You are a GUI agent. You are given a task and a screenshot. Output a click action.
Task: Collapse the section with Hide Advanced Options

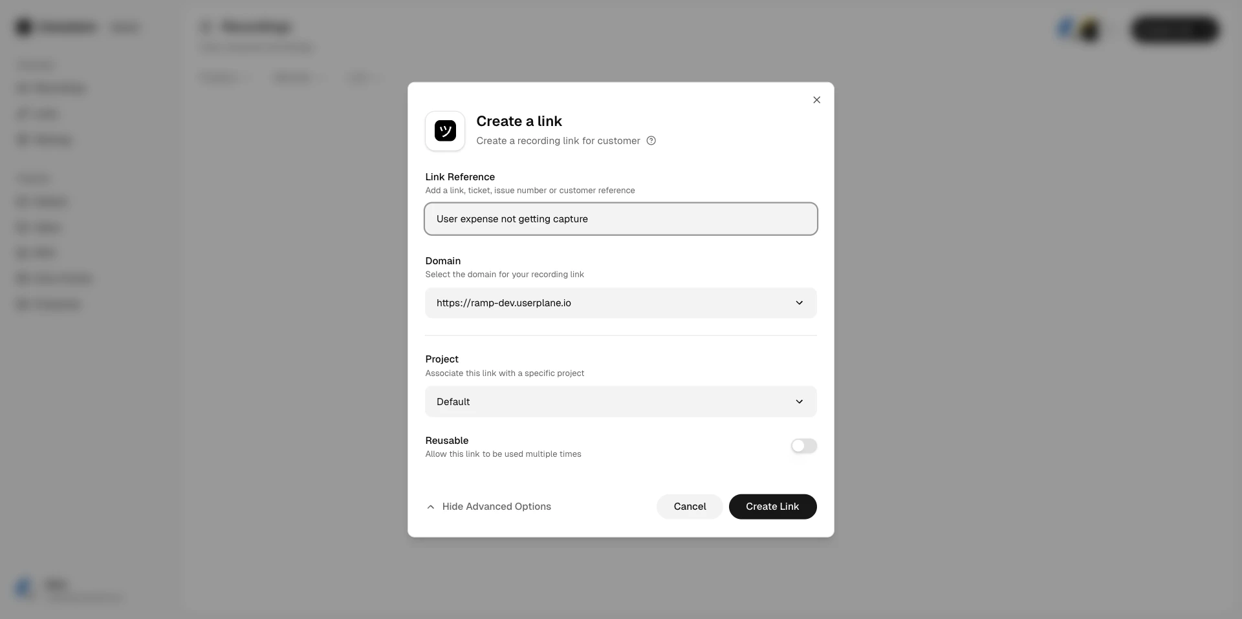[489, 507]
